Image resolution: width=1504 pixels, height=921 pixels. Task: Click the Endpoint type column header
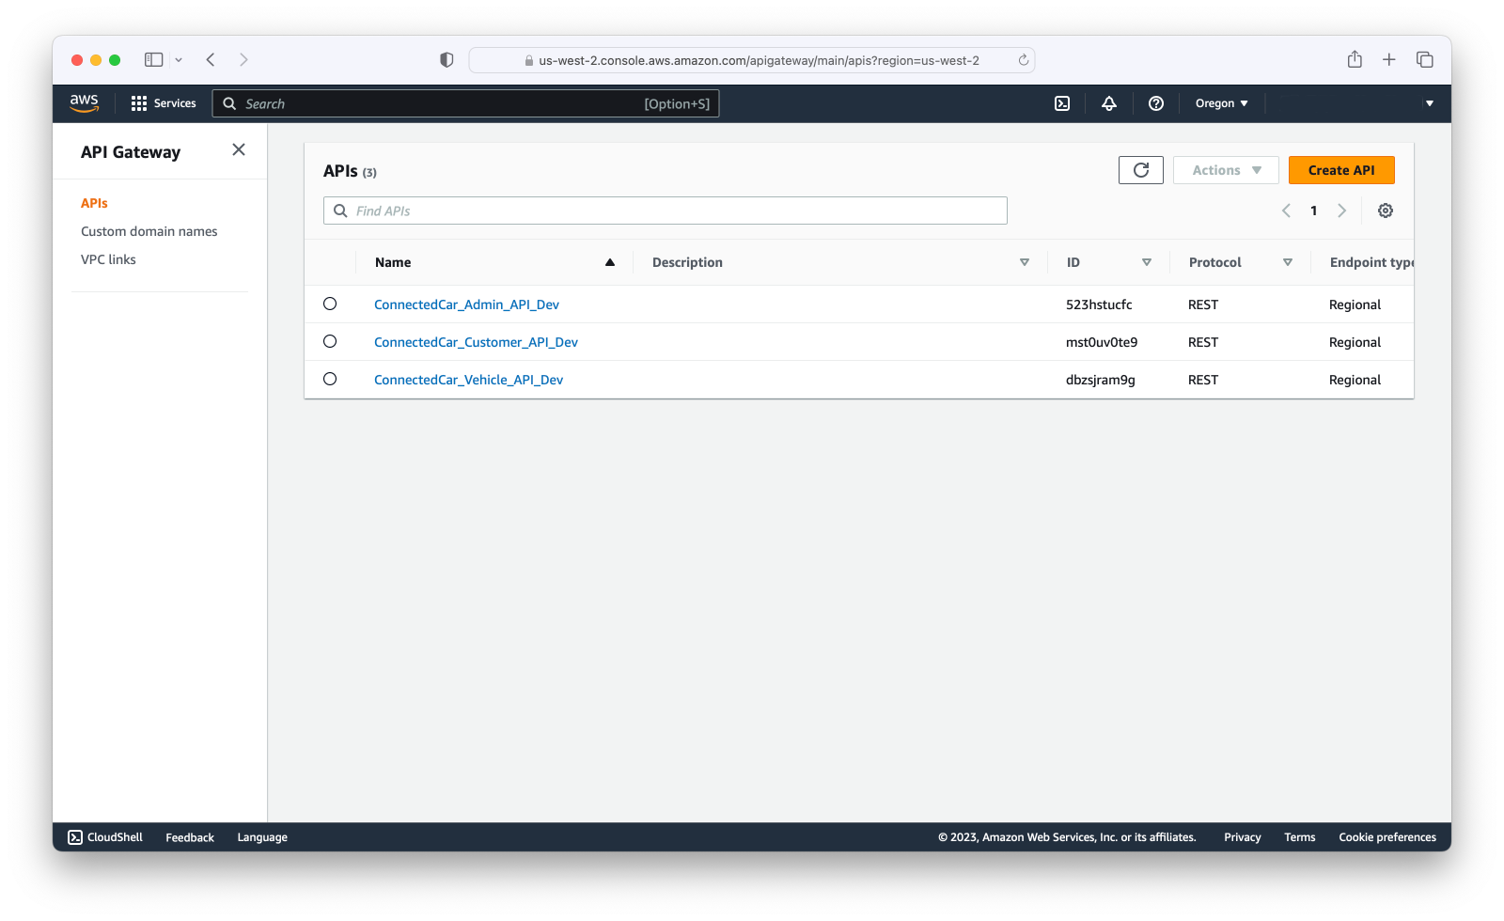click(x=1371, y=262)
